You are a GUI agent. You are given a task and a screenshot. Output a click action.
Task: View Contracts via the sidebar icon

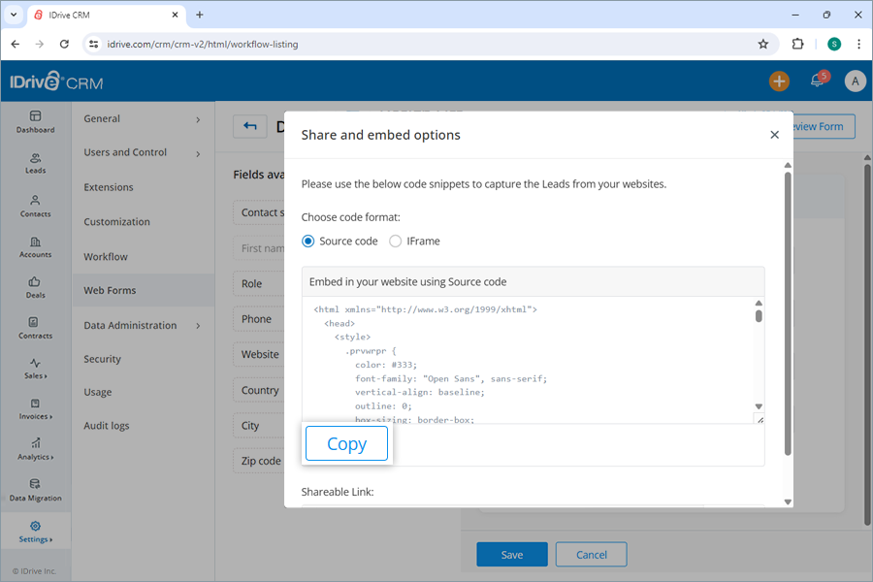[35, 330]
